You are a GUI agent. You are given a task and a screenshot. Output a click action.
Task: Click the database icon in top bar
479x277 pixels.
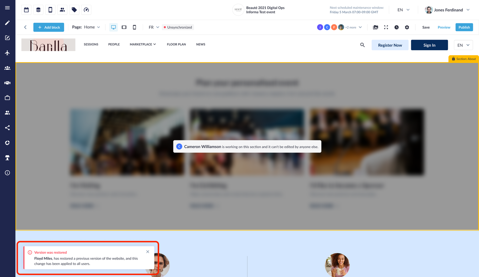tap(38, 10)
